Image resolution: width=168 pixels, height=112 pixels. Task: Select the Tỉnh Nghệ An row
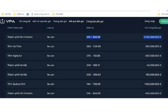tap(84, 56)
